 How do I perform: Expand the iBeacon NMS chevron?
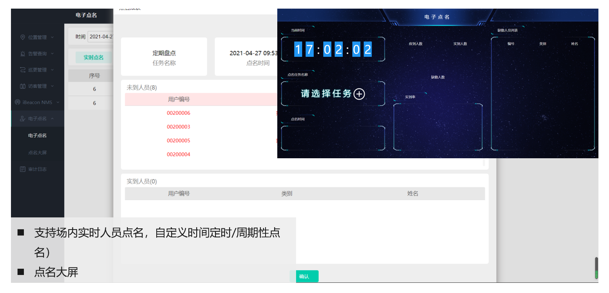[x=58, y=102]
